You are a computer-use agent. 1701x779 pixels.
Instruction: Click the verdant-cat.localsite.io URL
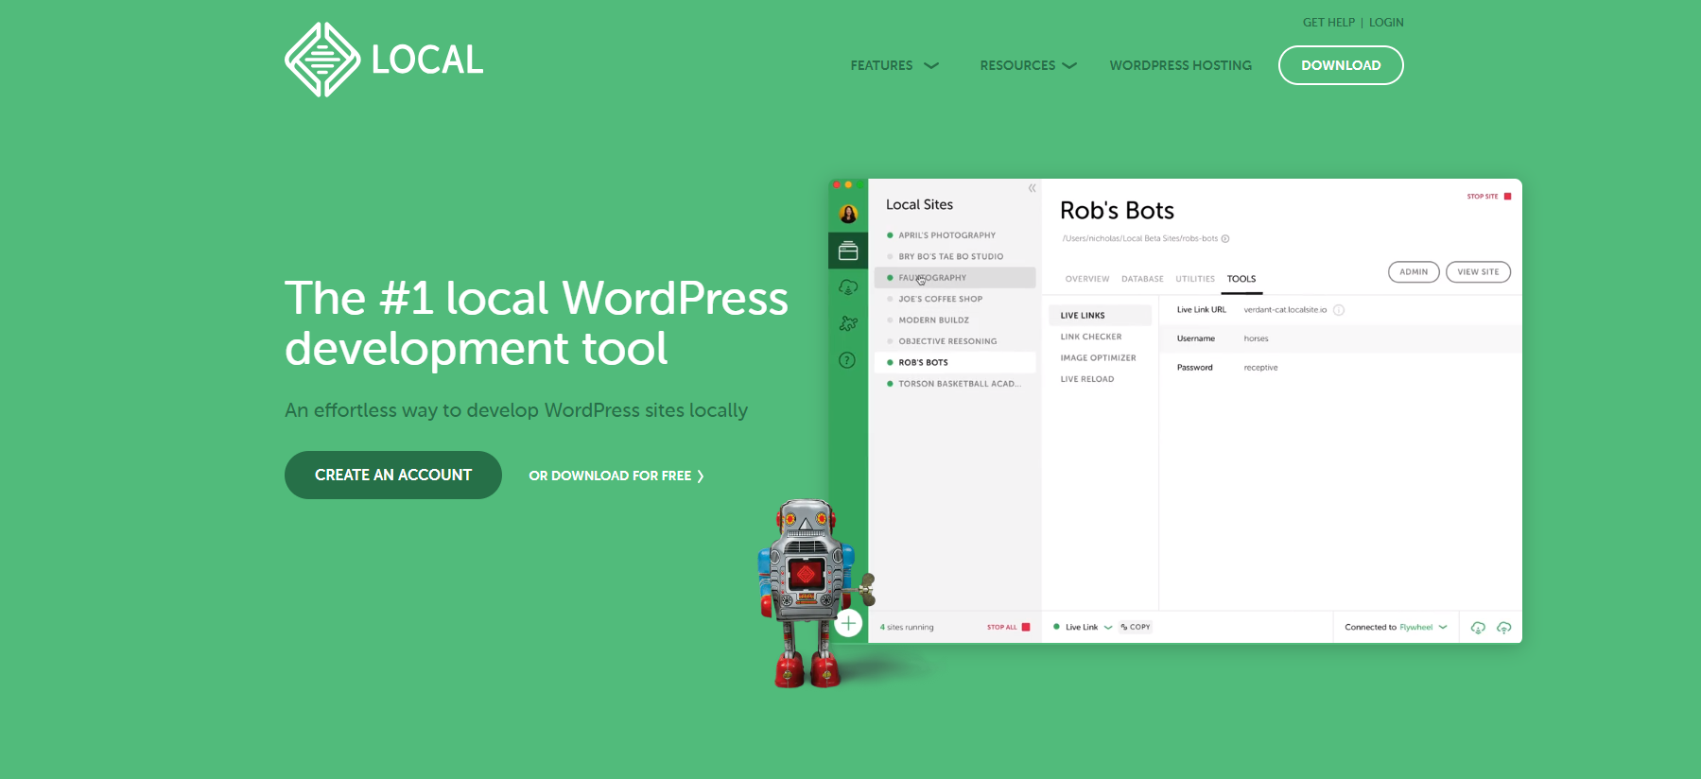pos(1285,310)
